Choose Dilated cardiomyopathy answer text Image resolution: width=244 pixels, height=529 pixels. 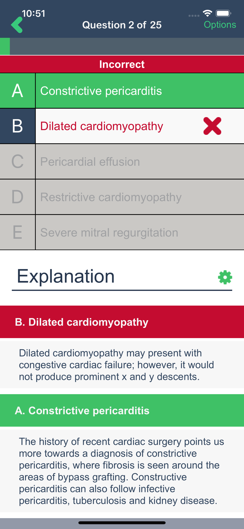[102, 126]
